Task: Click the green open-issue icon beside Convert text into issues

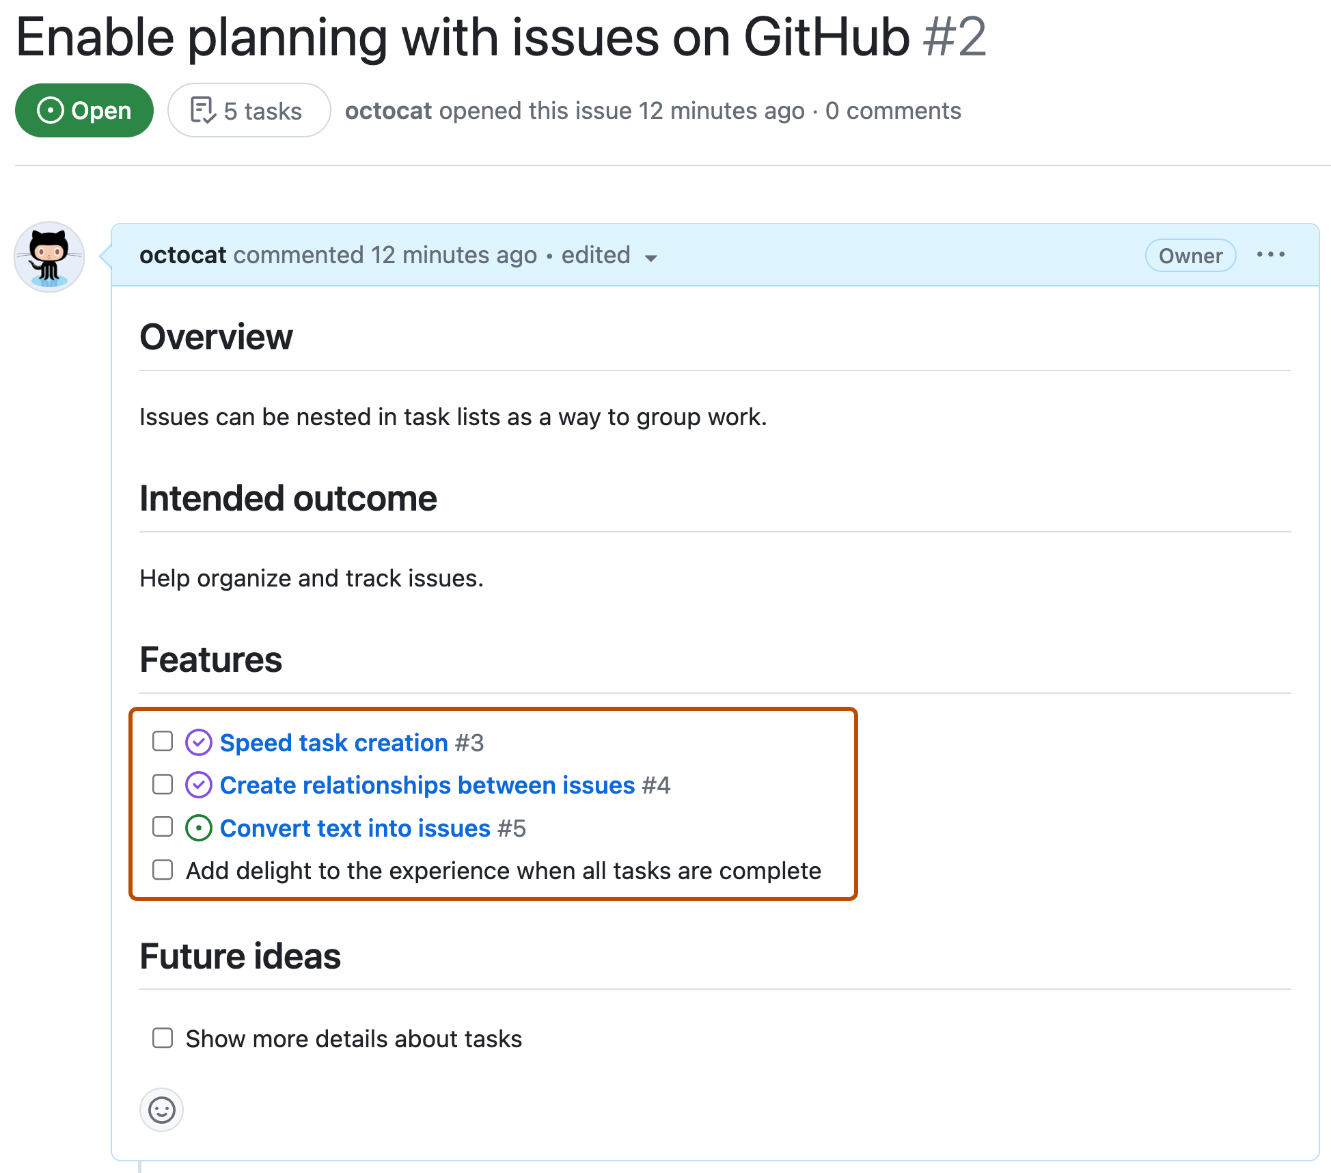Action: tap(197, 827)
